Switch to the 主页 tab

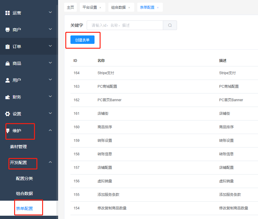[x=70, y=8]
